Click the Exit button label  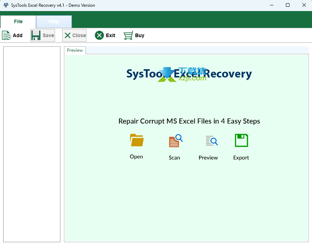coord(110,35)
